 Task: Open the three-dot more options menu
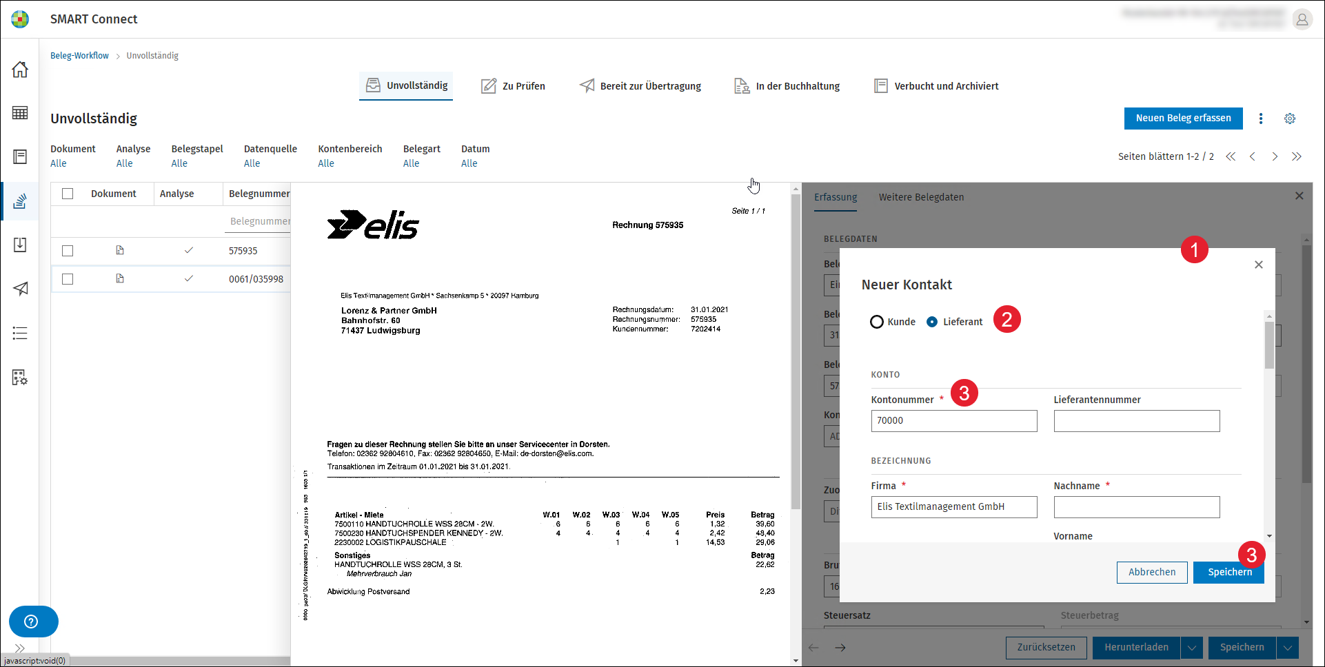pyautogui.click(x=1261, y=119)
